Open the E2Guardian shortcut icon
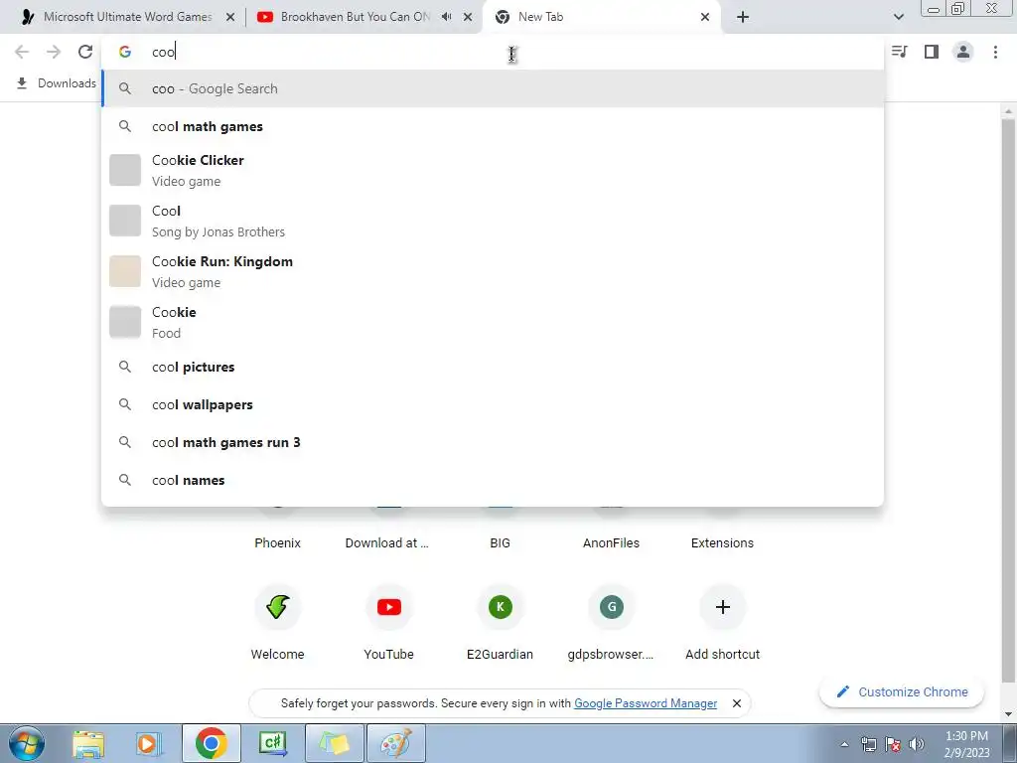This screenshot has height=763, width=1017. [501, 607]
